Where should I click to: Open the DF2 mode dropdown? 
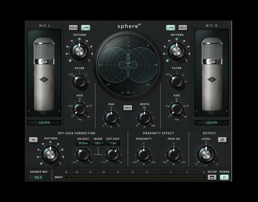[98, 143]
